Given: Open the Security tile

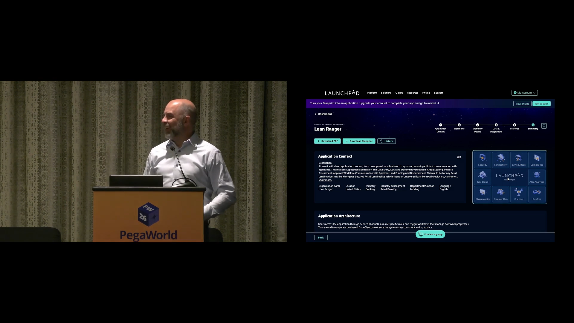Looking at the screenshot, I should (483, 160).
